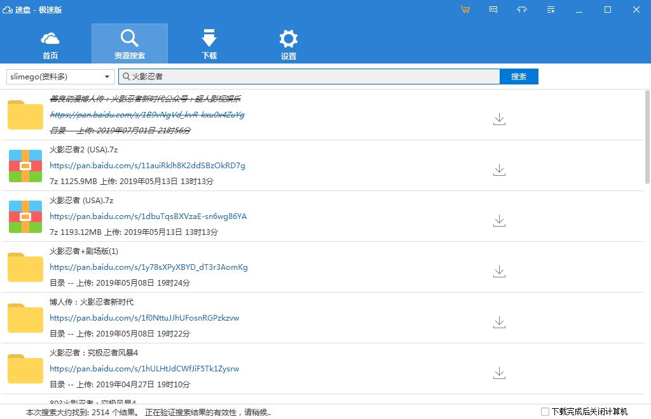Download the 博人传：火影忍者新时代 folder

[x=499, y=323]
